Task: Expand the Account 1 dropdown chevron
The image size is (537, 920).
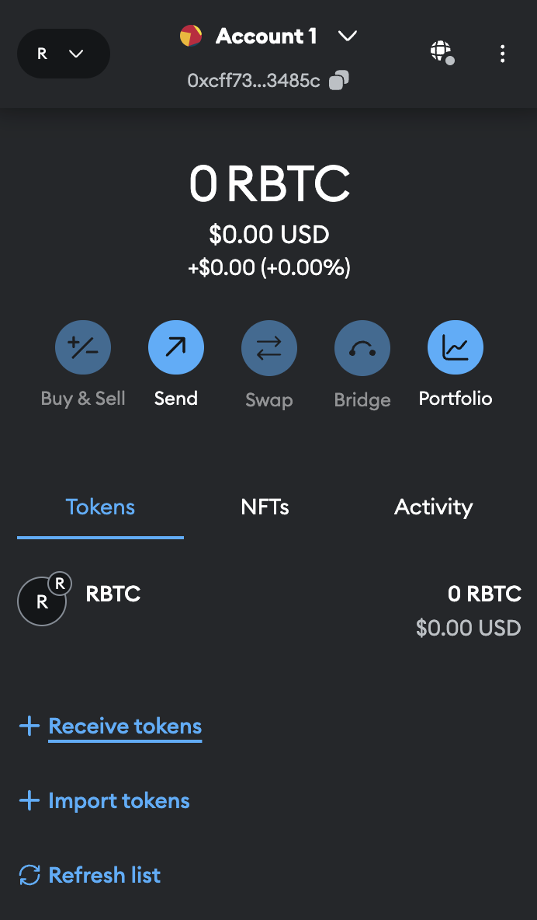Action: point(348,36)
